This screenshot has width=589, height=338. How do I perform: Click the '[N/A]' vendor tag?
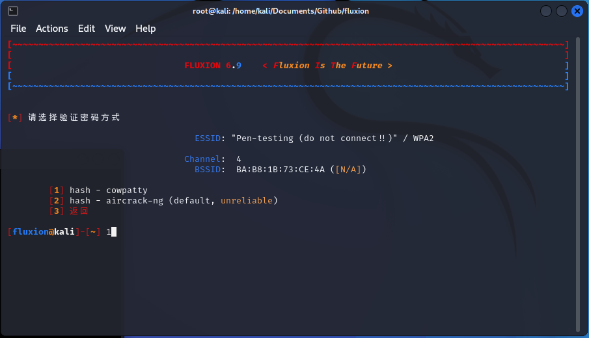(x=348, y=170)
